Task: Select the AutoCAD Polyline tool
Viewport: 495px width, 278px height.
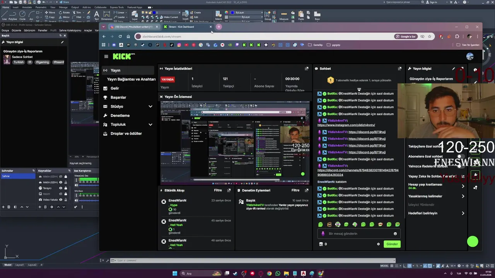Action: coord(13,15)
